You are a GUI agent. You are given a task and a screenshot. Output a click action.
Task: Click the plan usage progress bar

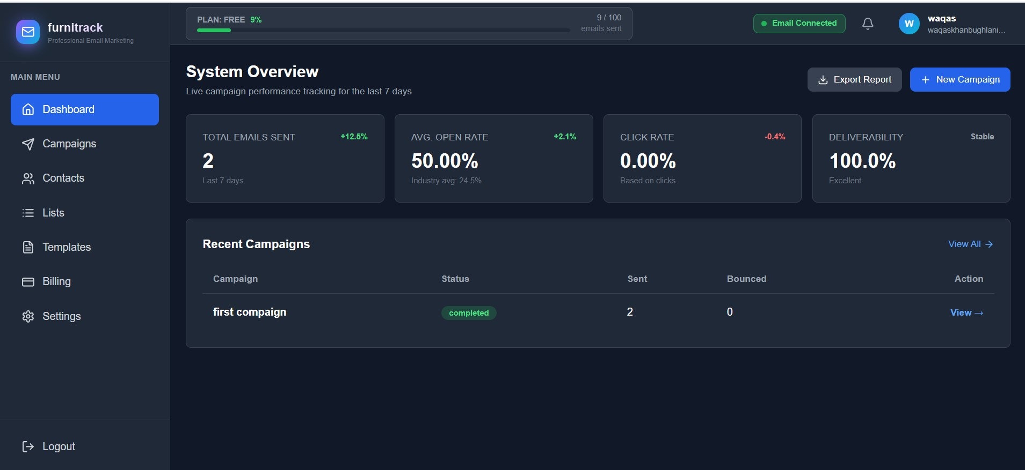click(383, 31)
